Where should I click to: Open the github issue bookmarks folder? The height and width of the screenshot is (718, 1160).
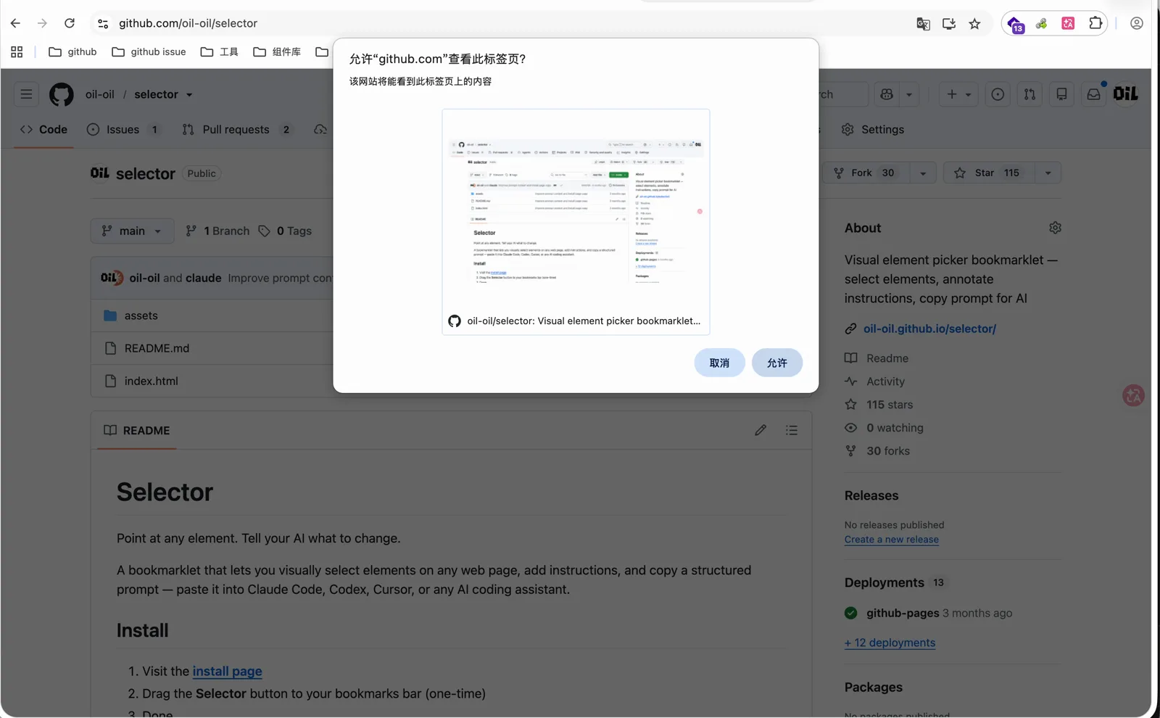[x=149, y=51]
